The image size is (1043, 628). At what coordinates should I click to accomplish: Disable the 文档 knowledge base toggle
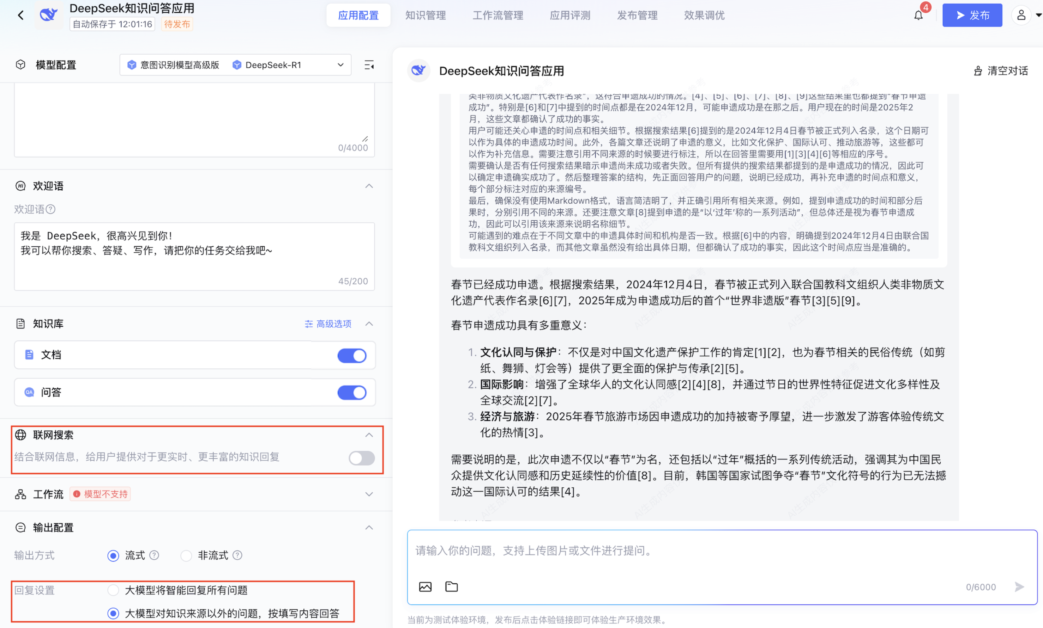coord(351,356)
